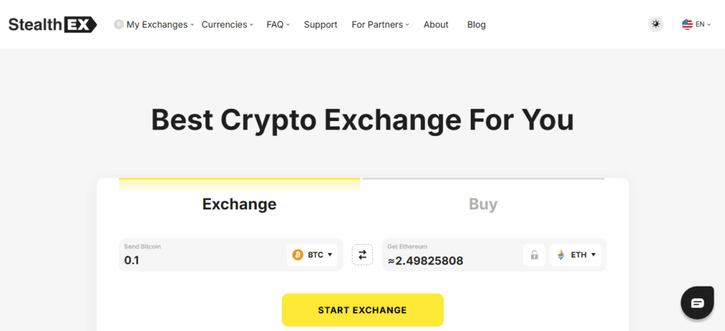Open the live chat widget
This screenshot has height=331, width=725.
coord(697,303)
